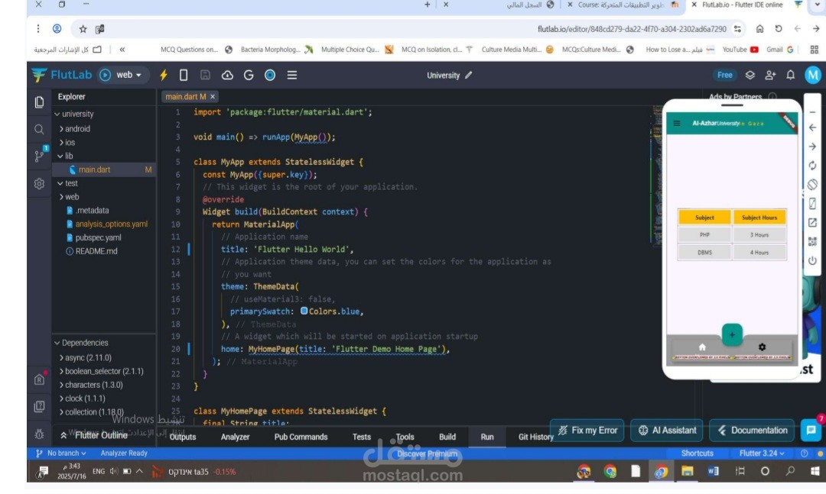Click the save floppy disk icon

205,76
